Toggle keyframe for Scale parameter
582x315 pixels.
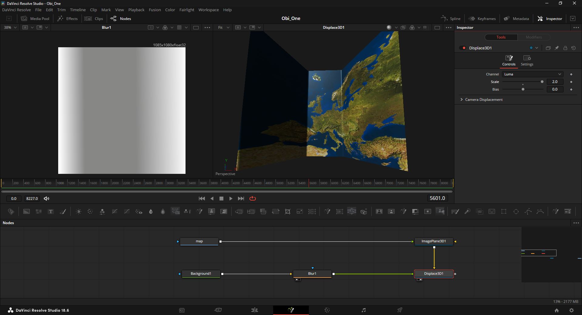[571, 82]
